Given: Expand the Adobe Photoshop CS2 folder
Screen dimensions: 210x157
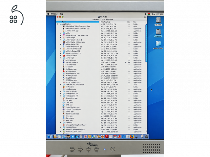Looking at the screenshot, I should coord(60,53).
